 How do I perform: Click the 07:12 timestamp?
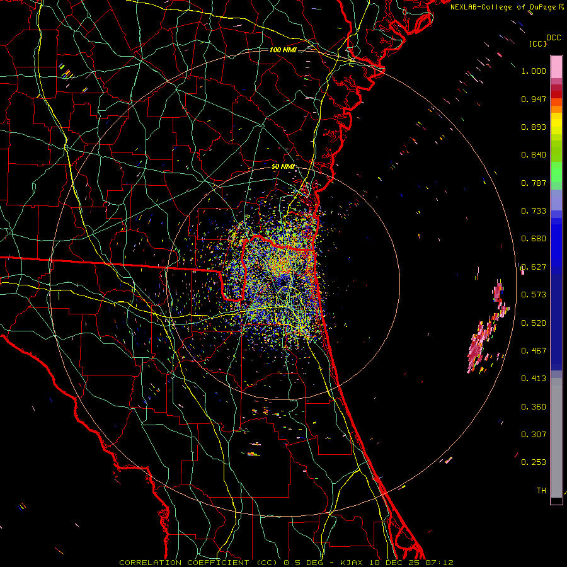(438, 563)
